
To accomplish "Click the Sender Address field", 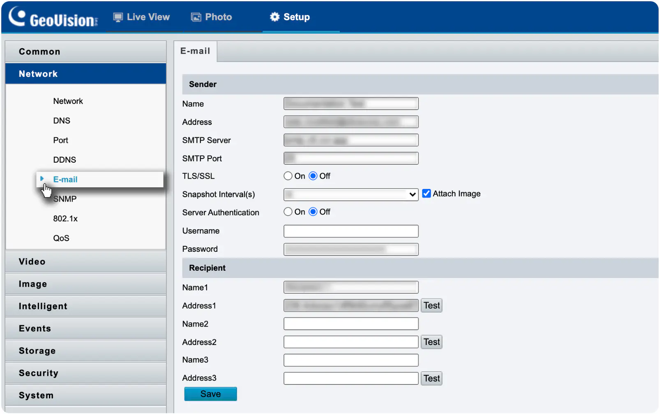I will (351, 122).
